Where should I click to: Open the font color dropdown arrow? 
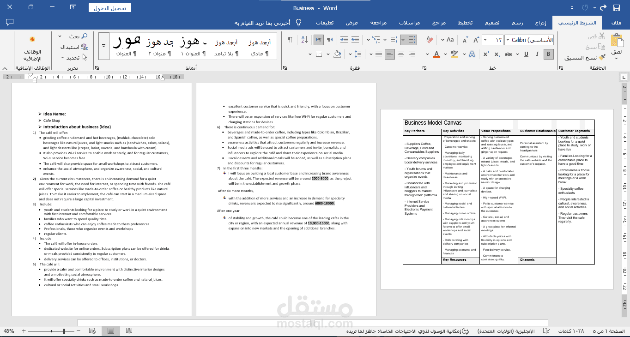(x=428, y=54)
